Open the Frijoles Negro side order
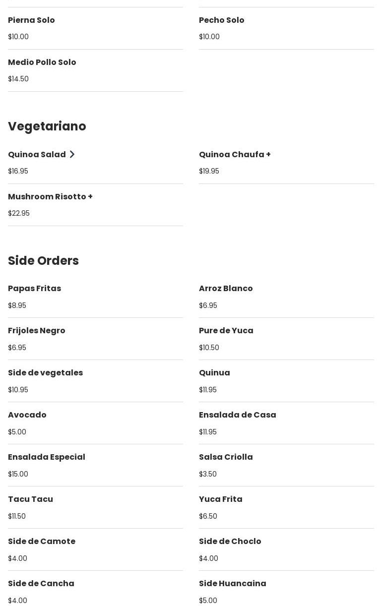Viewport: 382px width, 606px height. click(x=36, y=331)
